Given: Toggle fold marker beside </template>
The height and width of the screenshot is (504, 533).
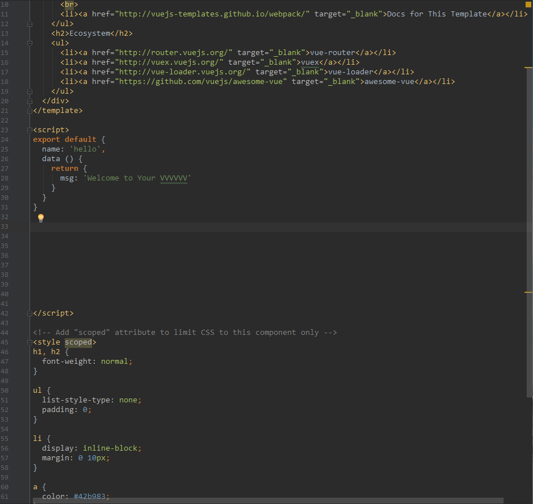Looking at the screenshot, I should tap(30, 111).
